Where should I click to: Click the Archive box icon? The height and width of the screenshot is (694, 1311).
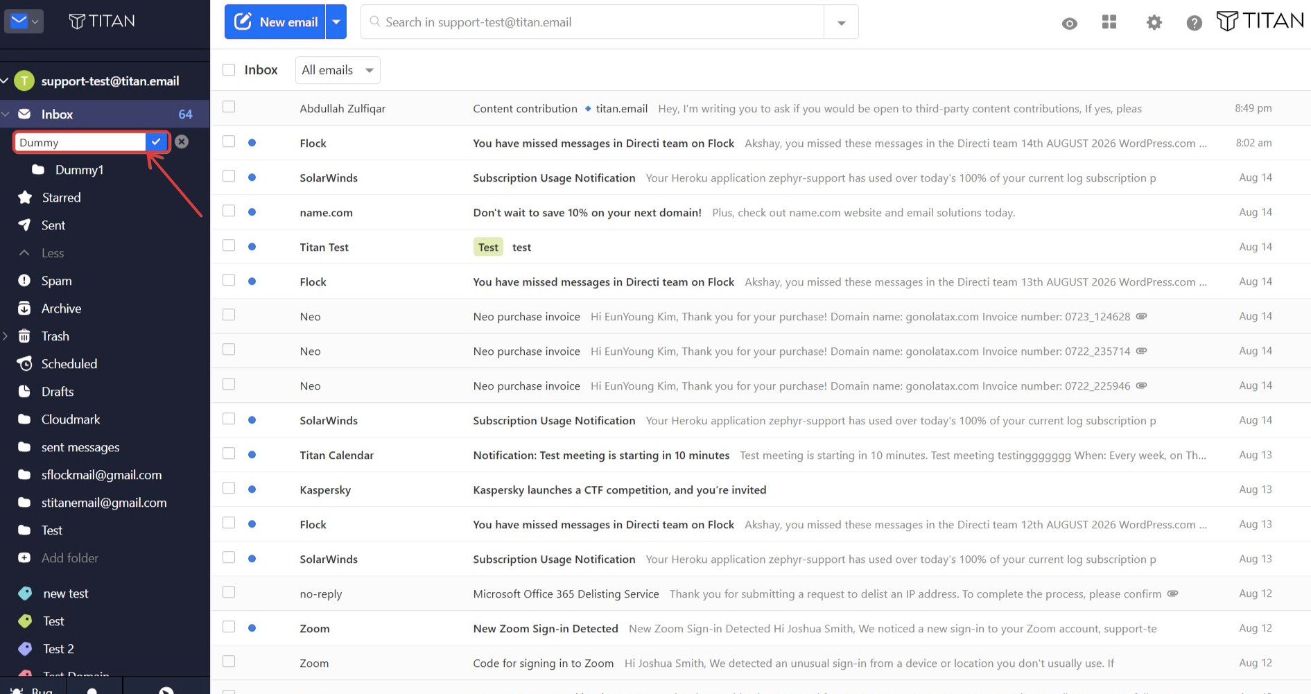(24, 309)
